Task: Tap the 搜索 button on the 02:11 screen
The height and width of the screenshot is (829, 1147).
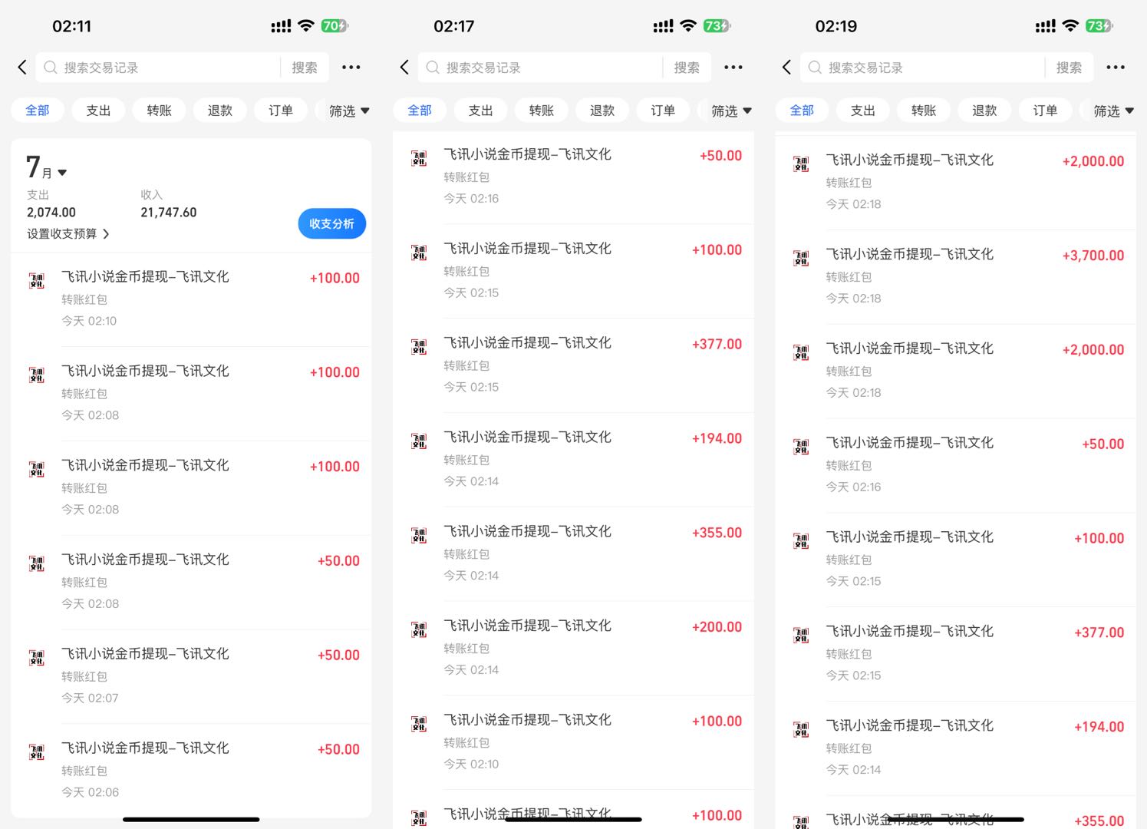Action: [x=305, y=68]
